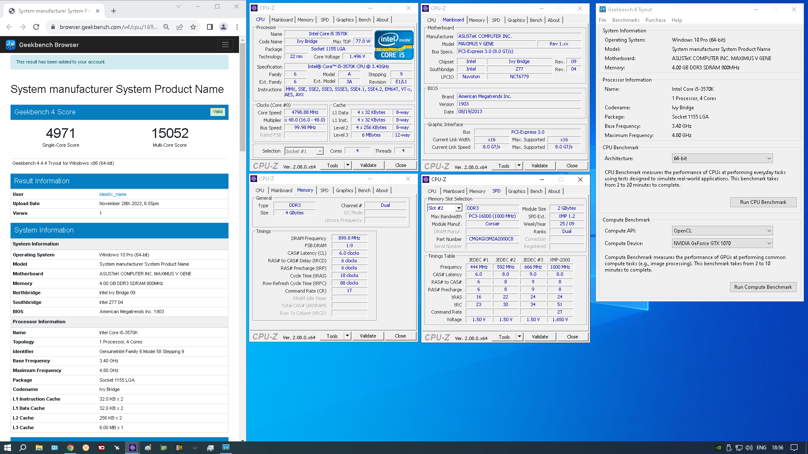The height and width of the screenshot is (454, 808).
Task: Open the Chrome profile avatar
Action: pos(223,27)
